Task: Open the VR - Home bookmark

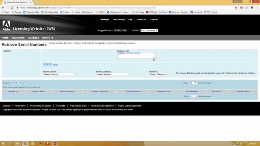Action: 210,12
